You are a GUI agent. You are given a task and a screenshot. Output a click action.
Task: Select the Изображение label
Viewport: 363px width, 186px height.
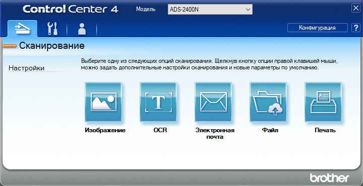[x=105, y=130]
